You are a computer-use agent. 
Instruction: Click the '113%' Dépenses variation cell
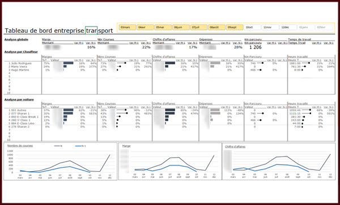(x=228, y=110)
